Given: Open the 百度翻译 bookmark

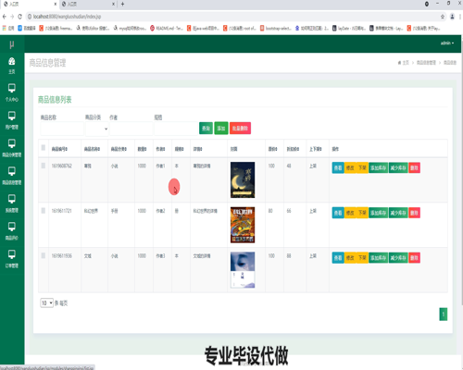Looking at the screenshot, I should (x=27, y=28).
